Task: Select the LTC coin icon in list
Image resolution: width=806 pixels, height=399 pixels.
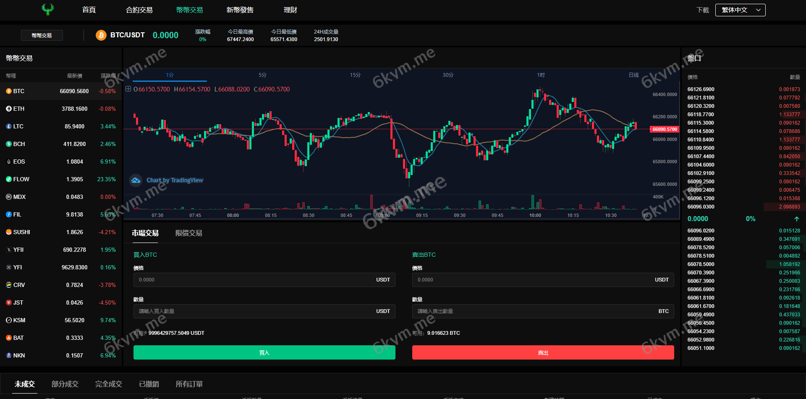Action: 9,126
